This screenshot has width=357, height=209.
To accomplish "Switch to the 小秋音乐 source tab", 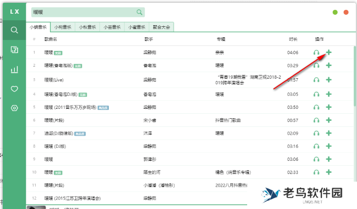I will coord(87,27).
